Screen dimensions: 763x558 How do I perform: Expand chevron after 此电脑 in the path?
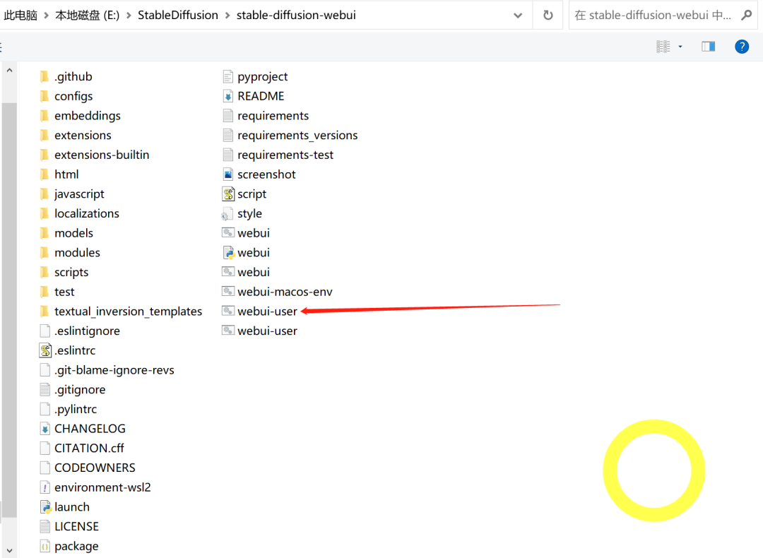46,16
